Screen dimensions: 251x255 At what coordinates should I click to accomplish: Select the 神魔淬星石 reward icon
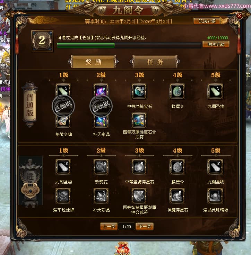tap(177, 196)
